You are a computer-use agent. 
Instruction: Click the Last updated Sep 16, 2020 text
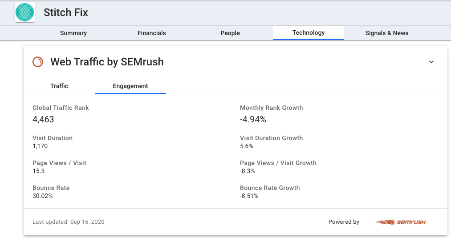(x=69, y=222)
